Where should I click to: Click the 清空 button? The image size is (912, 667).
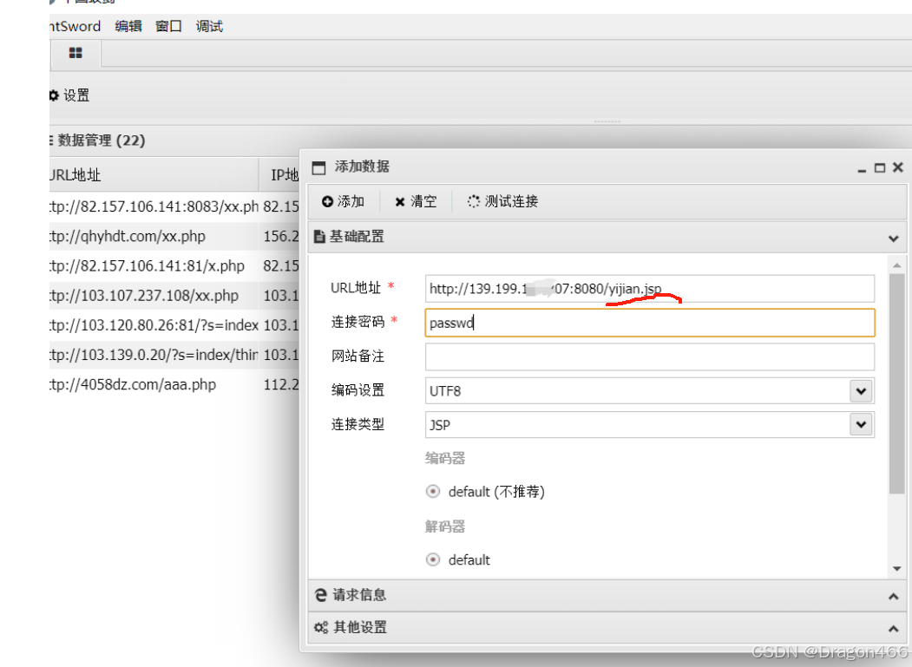click(416, 201)
